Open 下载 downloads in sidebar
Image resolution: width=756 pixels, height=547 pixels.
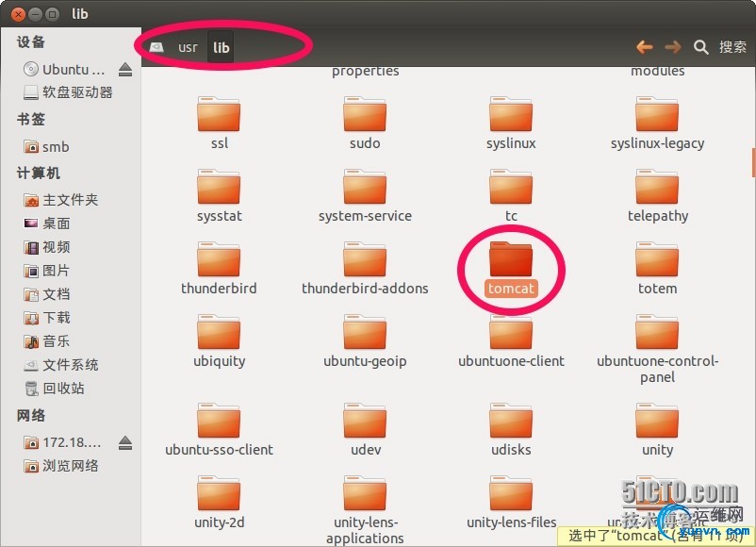47,318
